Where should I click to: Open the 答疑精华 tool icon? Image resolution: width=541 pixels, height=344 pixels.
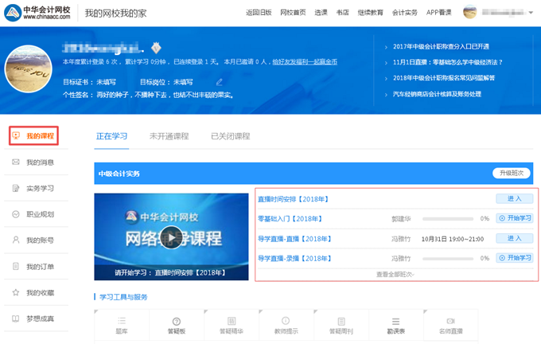coord(232,321)
